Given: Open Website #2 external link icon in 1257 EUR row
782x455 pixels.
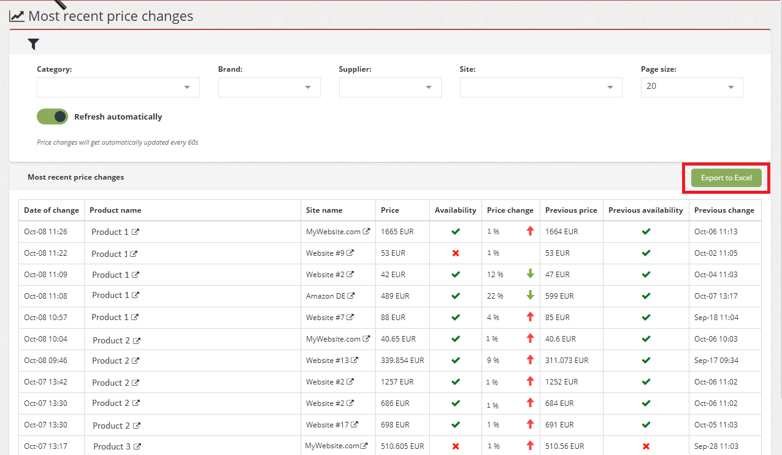Looking at the screenshot, I should [x=350, y=381].
